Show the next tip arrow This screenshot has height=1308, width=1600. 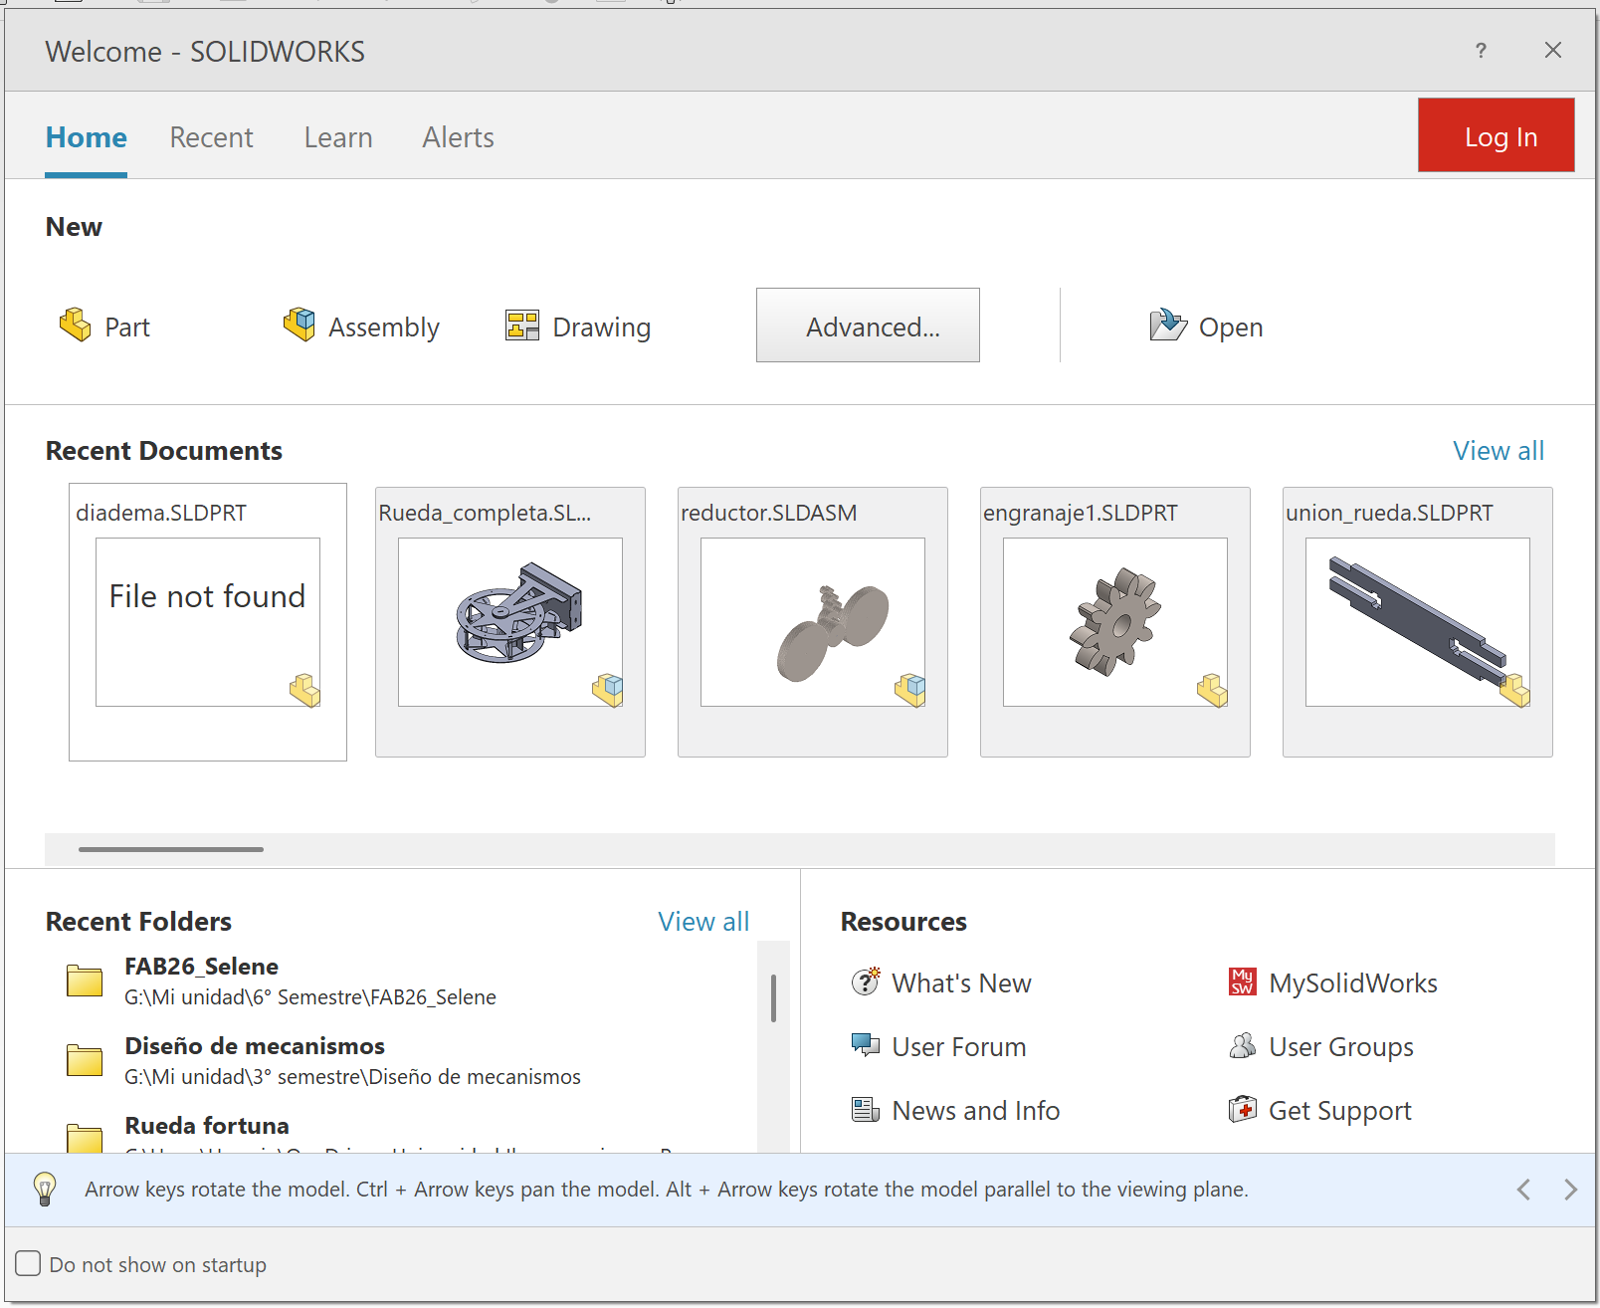coord(1570,1190)
